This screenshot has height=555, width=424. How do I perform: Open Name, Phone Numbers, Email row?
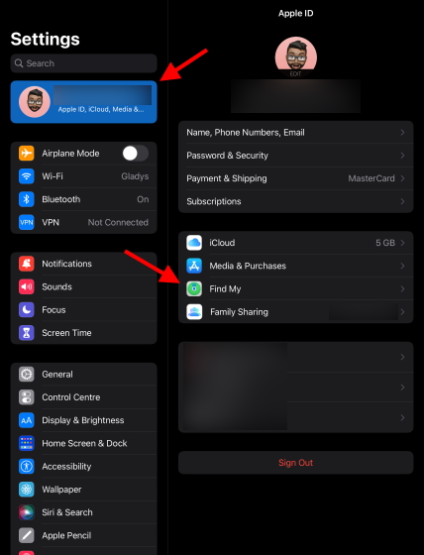pyautogui.click(x=296, y=133)
